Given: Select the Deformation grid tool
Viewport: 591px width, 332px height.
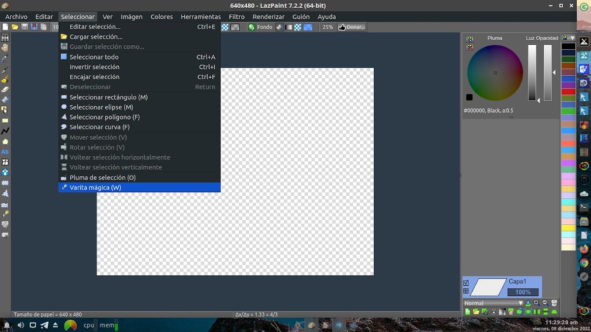Looking at the screenshot, I should tap(5, 162).
